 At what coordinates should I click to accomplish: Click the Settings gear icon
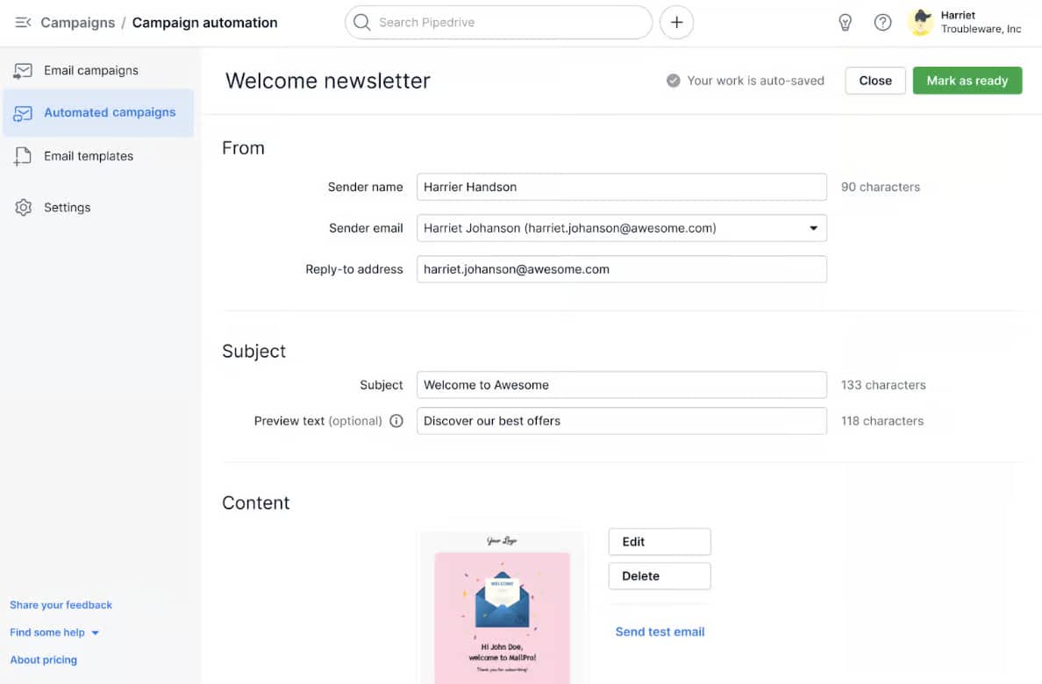click(x=24, y=208)
